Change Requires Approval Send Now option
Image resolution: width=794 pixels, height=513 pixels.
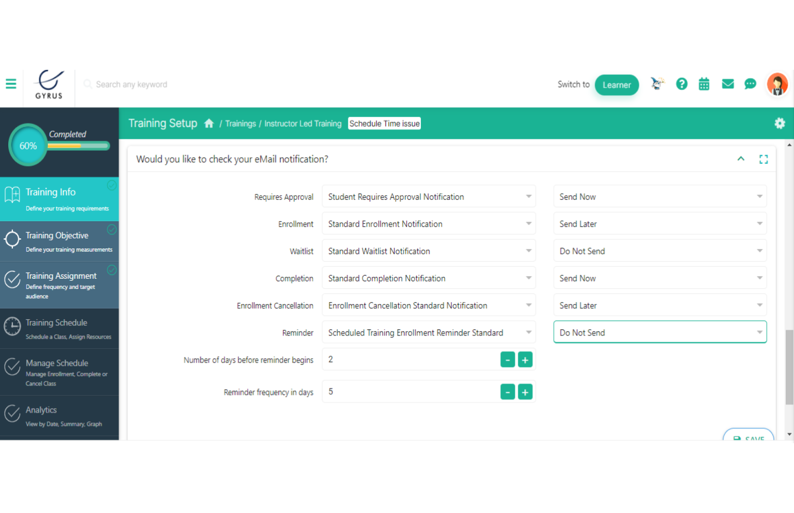pos(660,197)
